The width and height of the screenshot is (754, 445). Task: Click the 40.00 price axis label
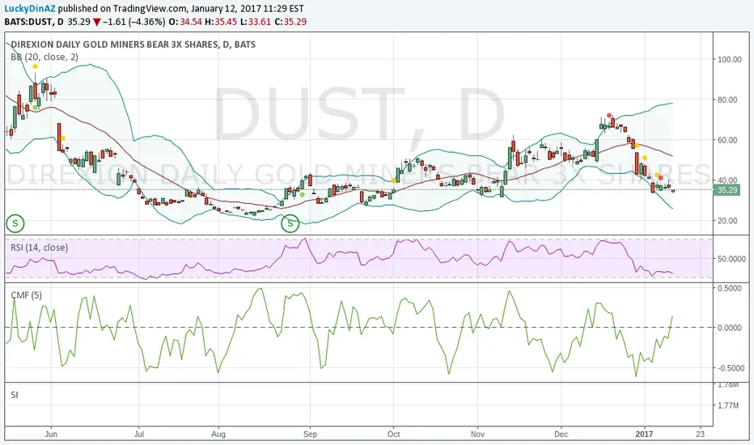coord(727,180)
